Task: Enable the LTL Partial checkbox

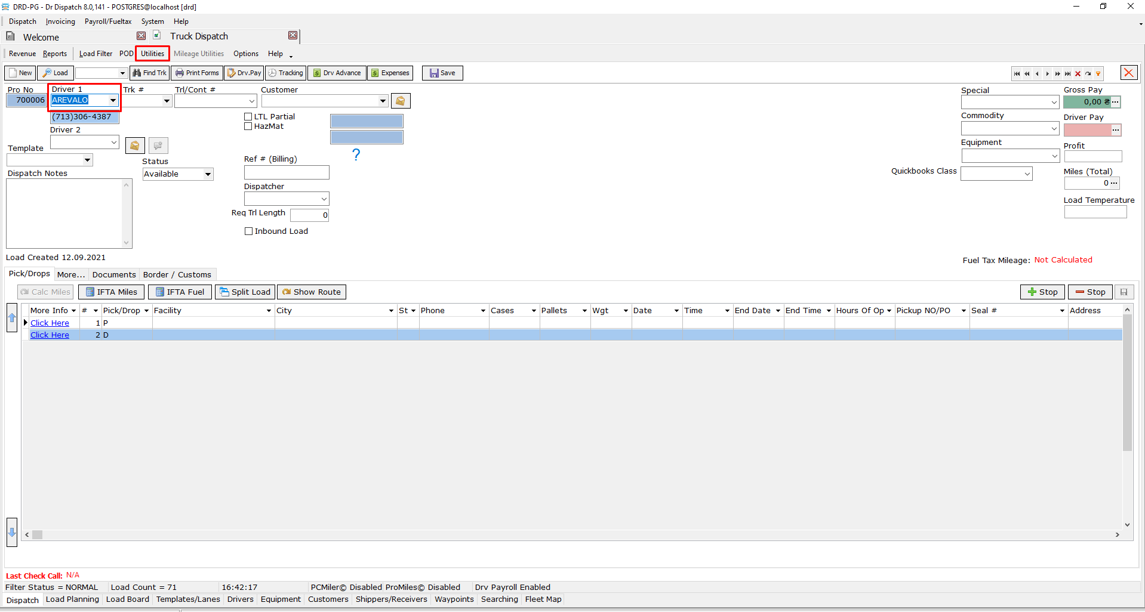Action: [248, 117]
